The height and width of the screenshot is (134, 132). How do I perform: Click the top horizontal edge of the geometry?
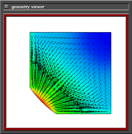(70, 32)
